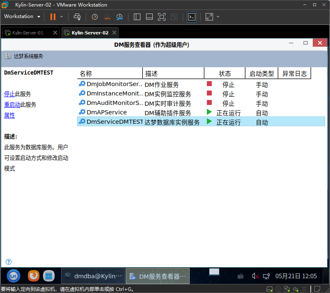Click the orange Pause VM button
Image resolution: width=330 pixels, height=293 pixels.
(x=53, y=17)
